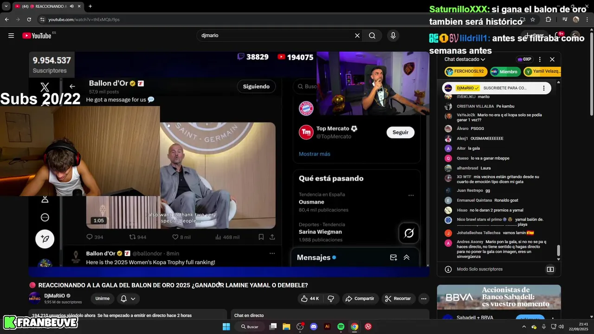
Task: Open the tab search dropdown arrow
Action: point(6,6)
